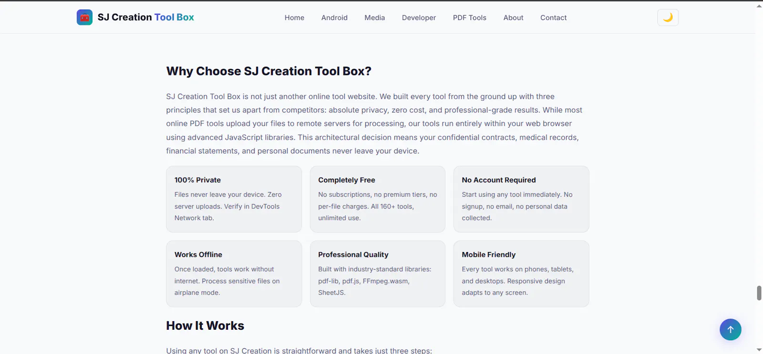Click the "Mobile Friendly" card heading
Viewport: 763px width, 354px height.
click(x=489, y=254)
